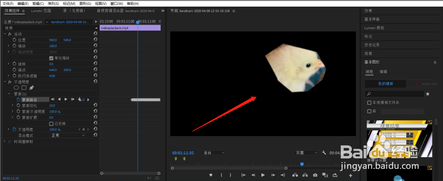Select the pen mask tool under Opacity
The width and height of the screenshot is (443, 181).
point(31,88)
